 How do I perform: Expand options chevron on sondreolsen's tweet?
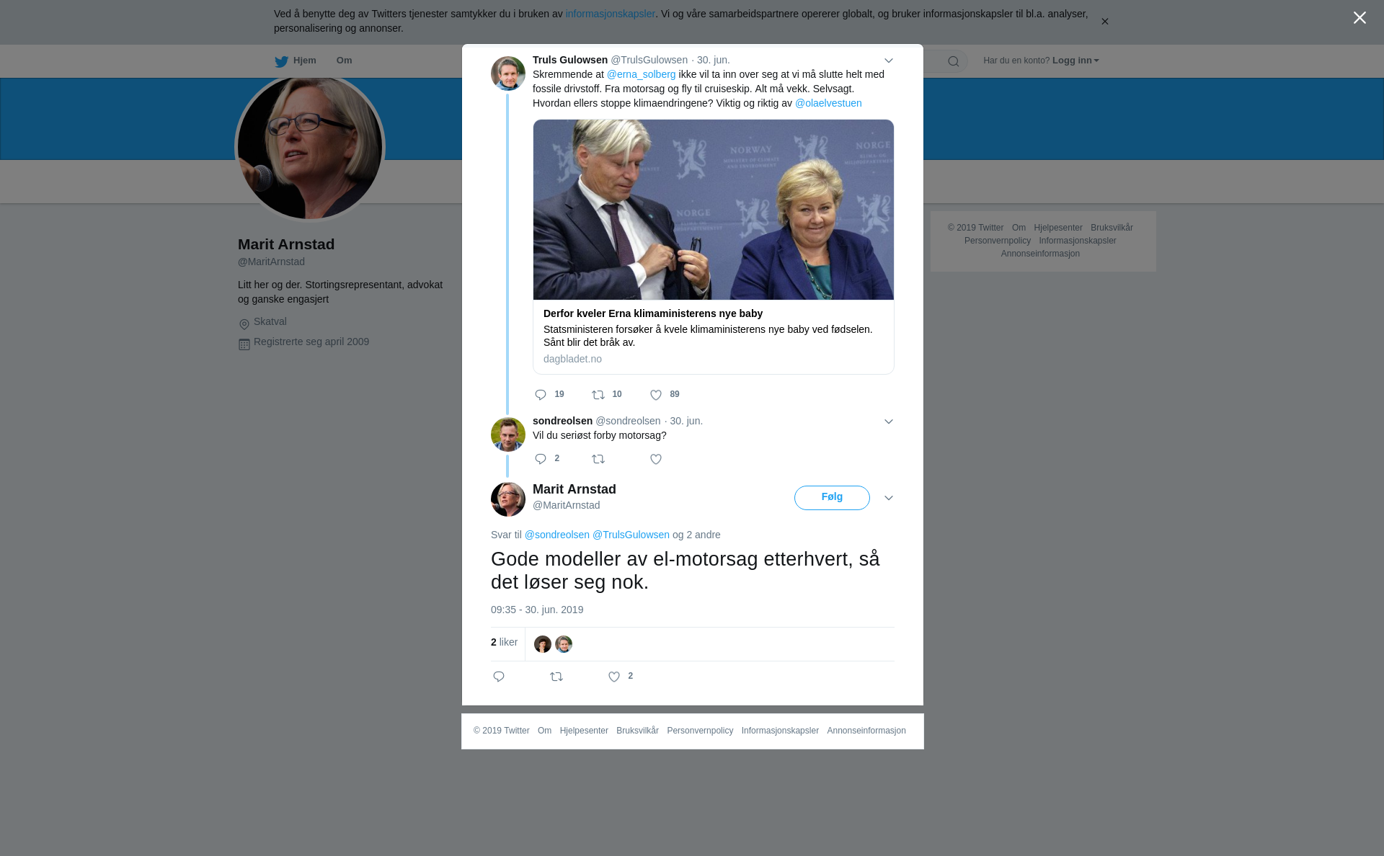click(x=889, y=422)
